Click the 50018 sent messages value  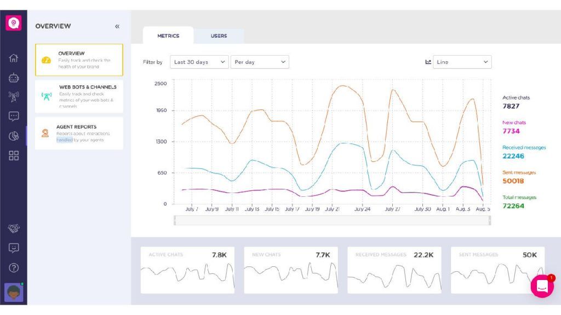coord(513,181)
